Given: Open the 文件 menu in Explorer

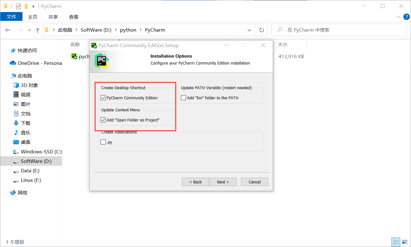Looking at the screenshot, I should tap(11, 17).
